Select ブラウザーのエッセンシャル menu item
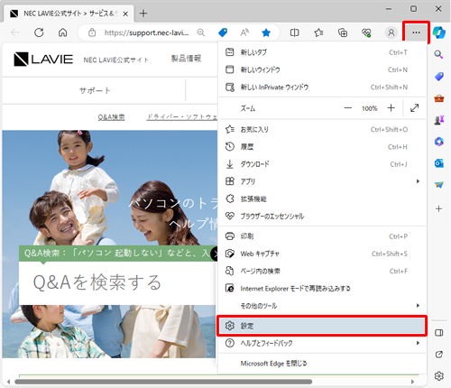451x388 pixels. (322, 217)
